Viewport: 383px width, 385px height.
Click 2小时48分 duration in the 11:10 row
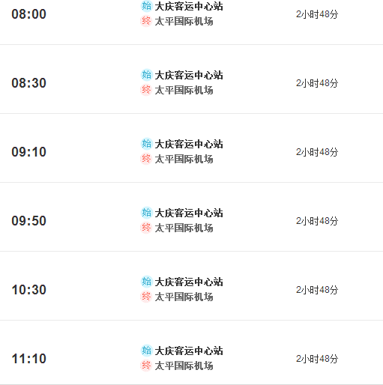317,359
